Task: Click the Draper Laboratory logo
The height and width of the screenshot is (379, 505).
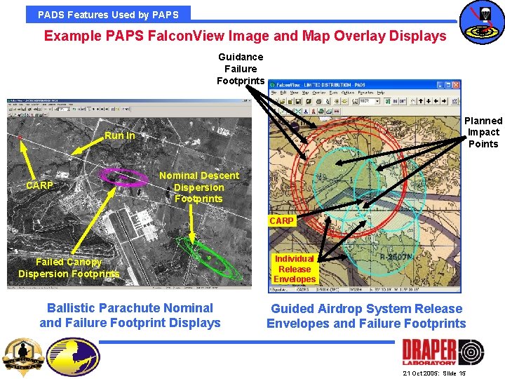Action: [x=443, y=352]
